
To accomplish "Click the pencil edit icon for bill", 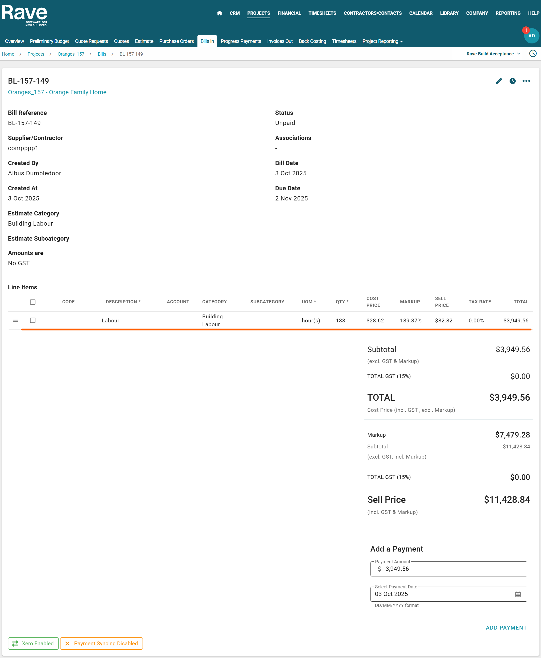I will [499, 81].
